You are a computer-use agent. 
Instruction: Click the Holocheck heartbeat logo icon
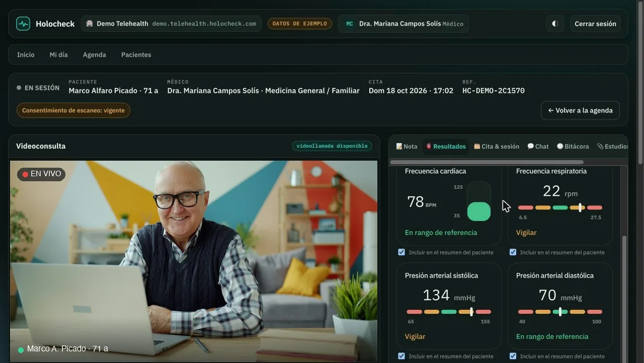(23, 24)
